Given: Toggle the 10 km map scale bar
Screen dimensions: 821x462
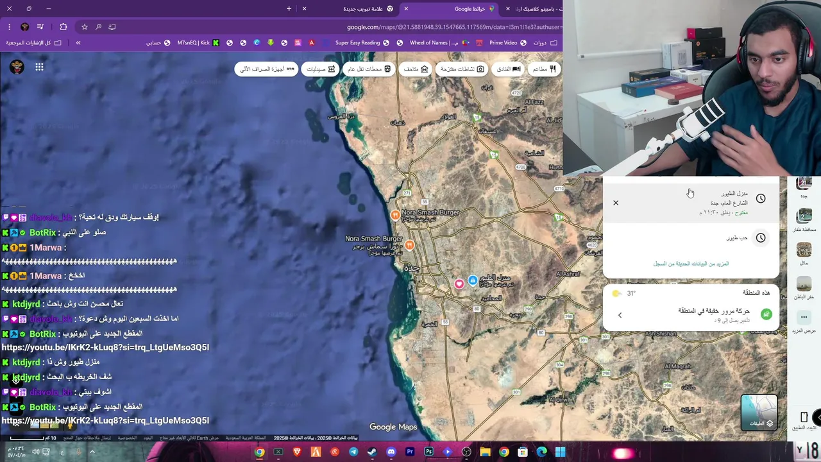Looking at the screenshot, I should pyautogui.click(x=32, y=438).
